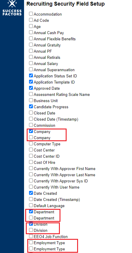Uncheck Application Template ID
Screen dimensions: 132x253
tap(31, 82)
